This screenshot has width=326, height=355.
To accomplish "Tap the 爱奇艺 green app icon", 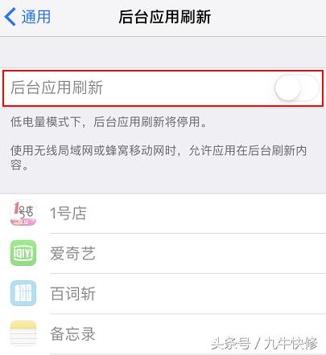I will (x=23, y=253).
